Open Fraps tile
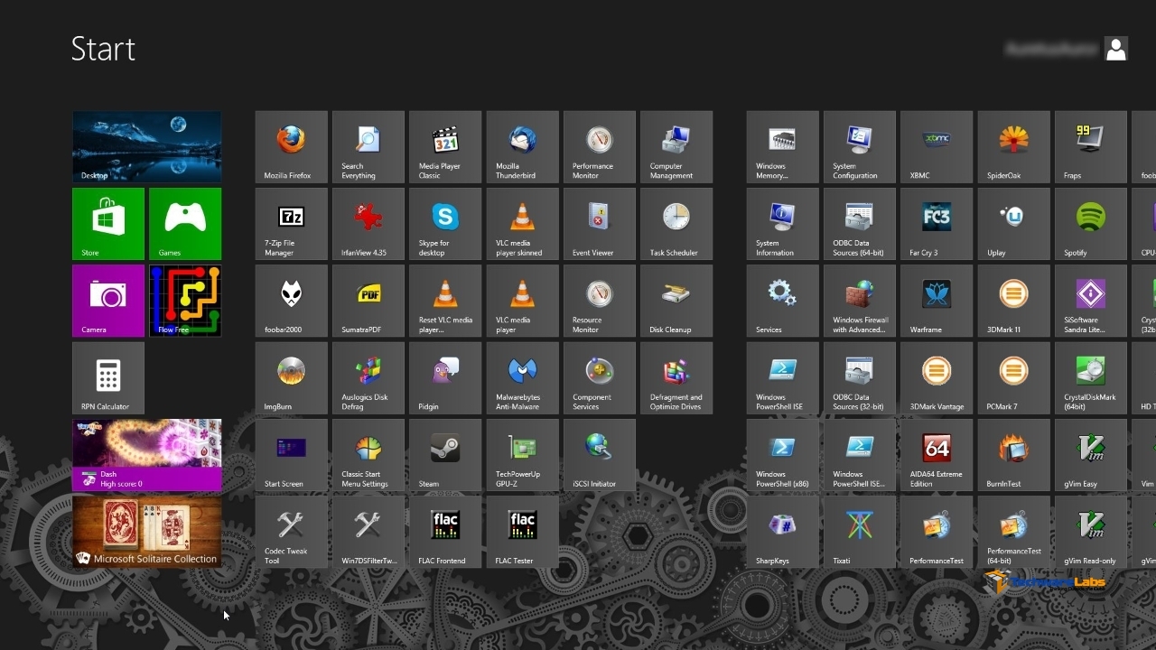This screenshot has height=650, width=1156. click(1091, 147)
